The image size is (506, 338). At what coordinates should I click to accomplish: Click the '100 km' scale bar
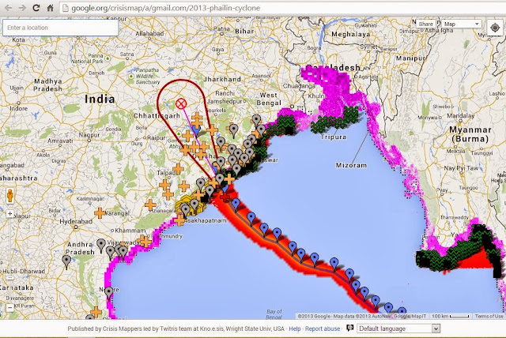pyautogui.click(x=451, y=316)
